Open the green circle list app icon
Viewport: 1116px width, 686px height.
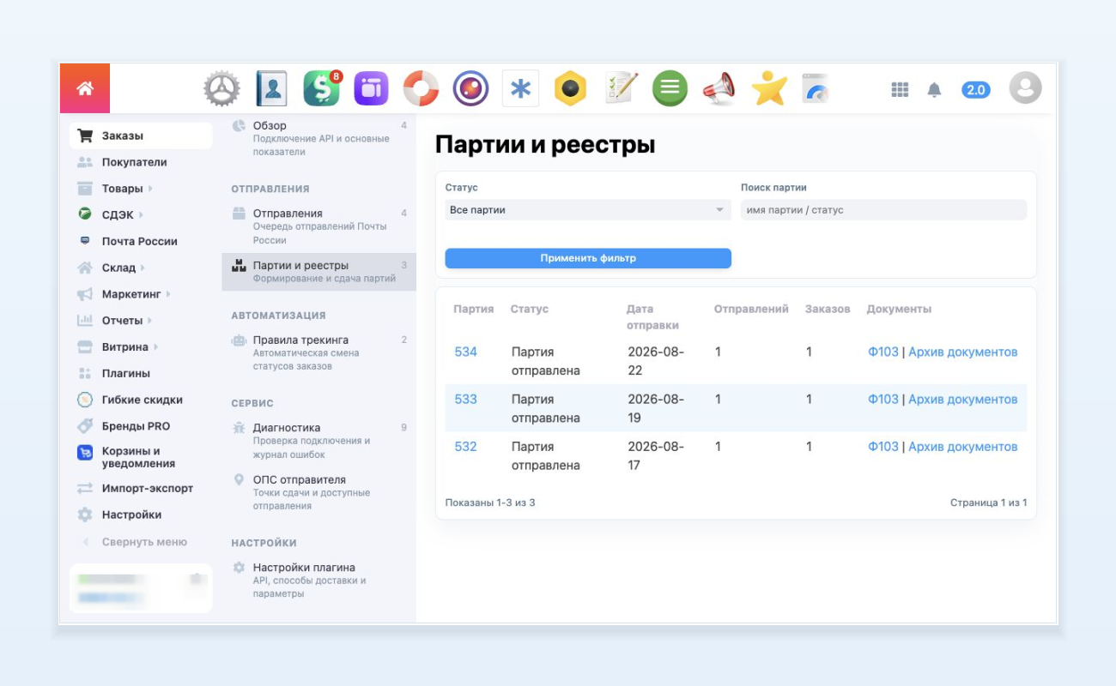pyautogui.click(x=670, y=88)
